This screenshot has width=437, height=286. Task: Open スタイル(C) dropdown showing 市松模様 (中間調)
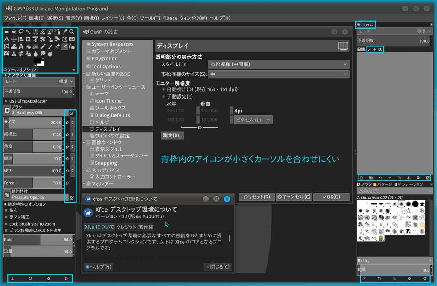(x=278, y=64)
